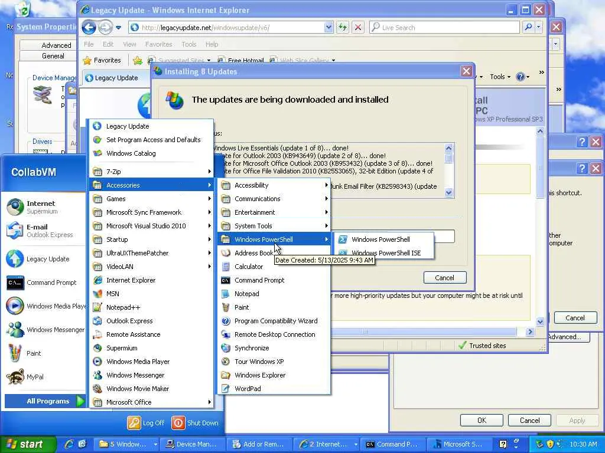Open MSN from All Programs
605x453 pixels.
pos(152,294)
